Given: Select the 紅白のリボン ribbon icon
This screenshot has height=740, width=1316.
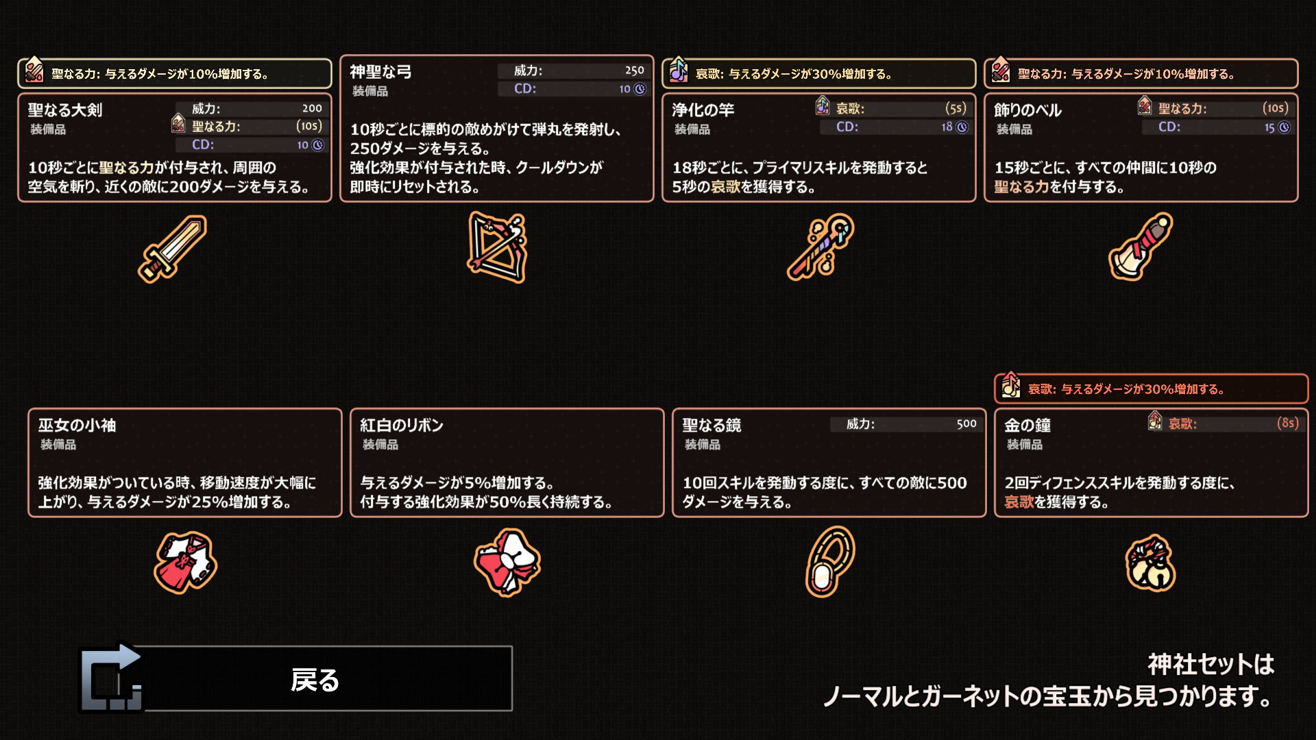Looking at the screenshot, I should click(507, 563).
